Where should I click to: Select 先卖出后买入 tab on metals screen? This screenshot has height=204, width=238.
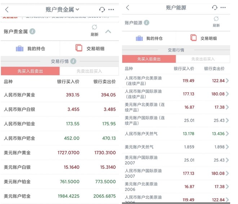coord(89,71)
